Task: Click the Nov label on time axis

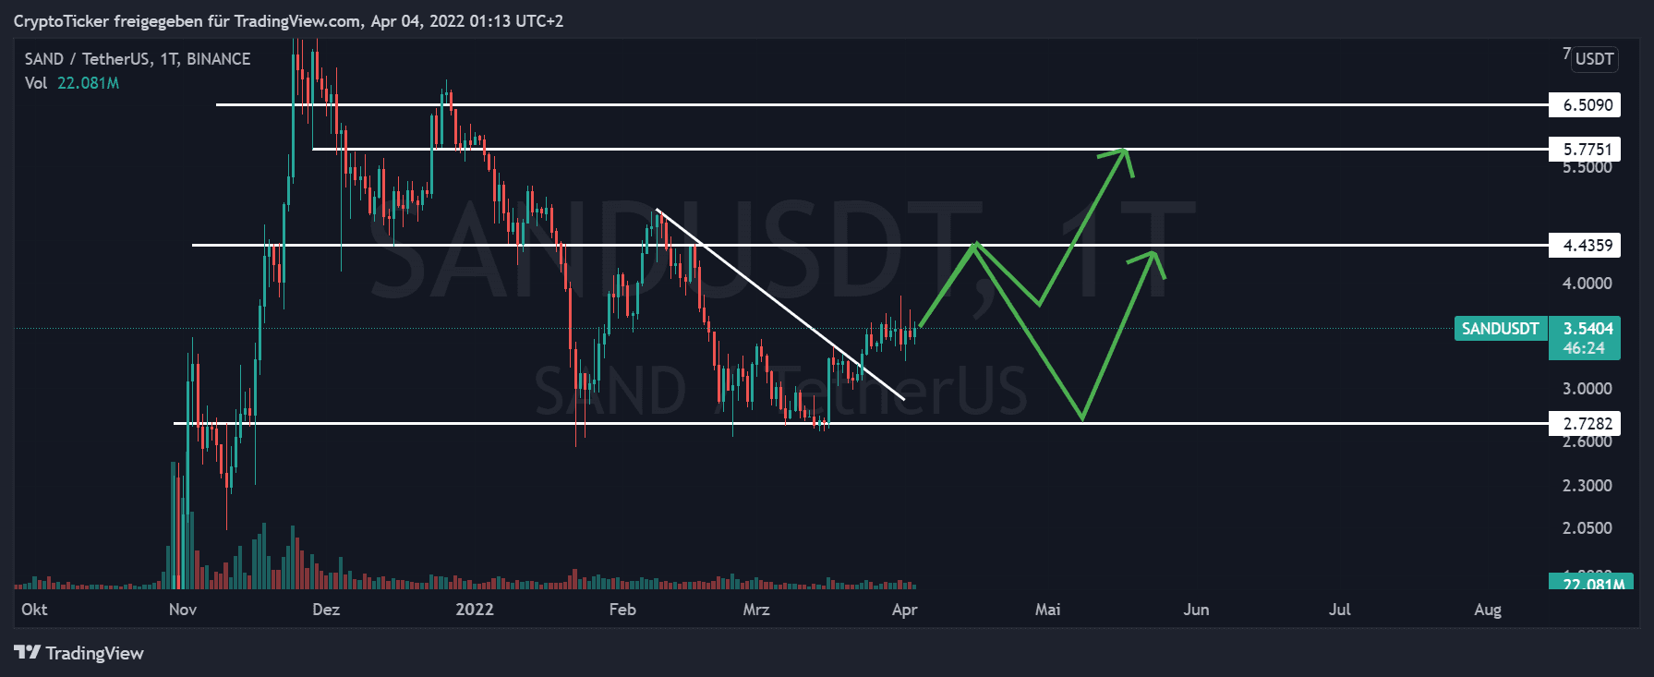Action: tap(183, 610)
